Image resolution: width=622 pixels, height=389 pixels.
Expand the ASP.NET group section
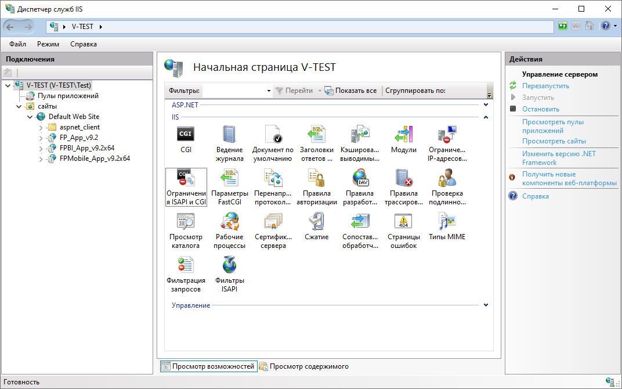pyautogui.click(x=486, y=105)
